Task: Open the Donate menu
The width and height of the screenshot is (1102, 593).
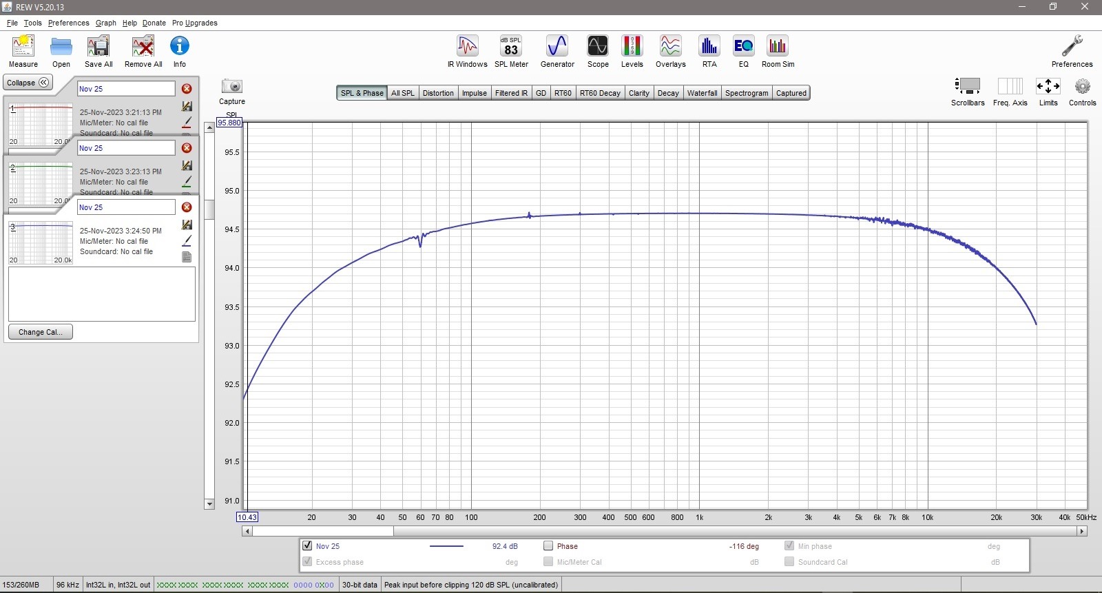Action: [154, 23]
